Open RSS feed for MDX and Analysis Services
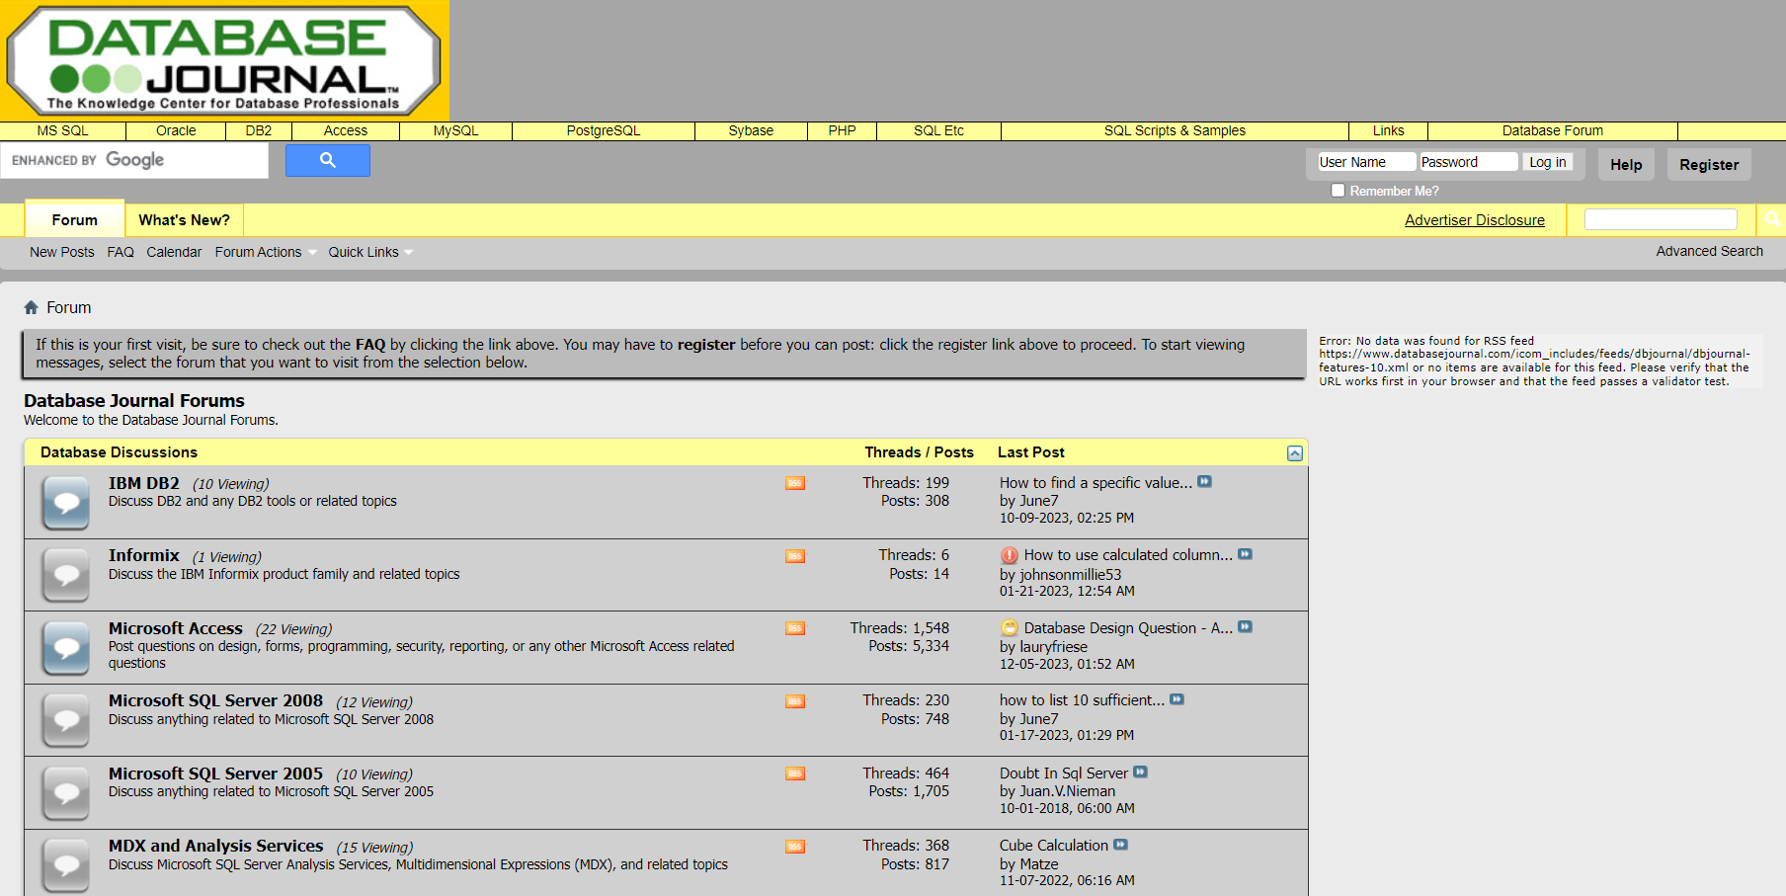 (795, 847)
